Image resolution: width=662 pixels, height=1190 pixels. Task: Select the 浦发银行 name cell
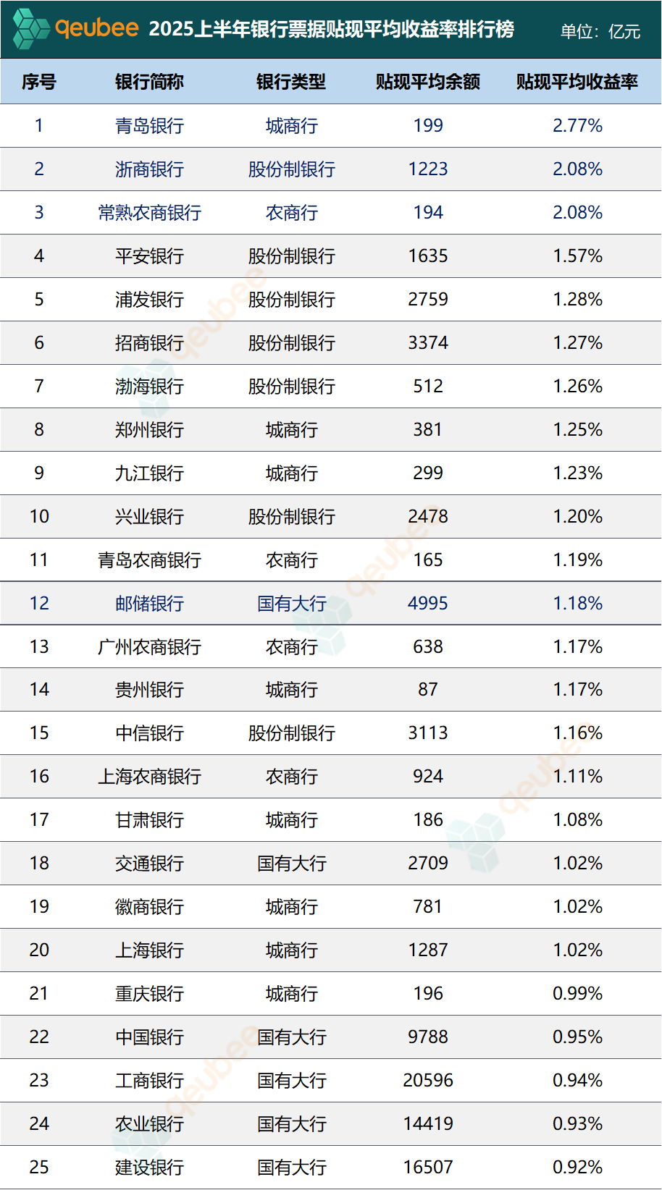[x=149, y=300]
